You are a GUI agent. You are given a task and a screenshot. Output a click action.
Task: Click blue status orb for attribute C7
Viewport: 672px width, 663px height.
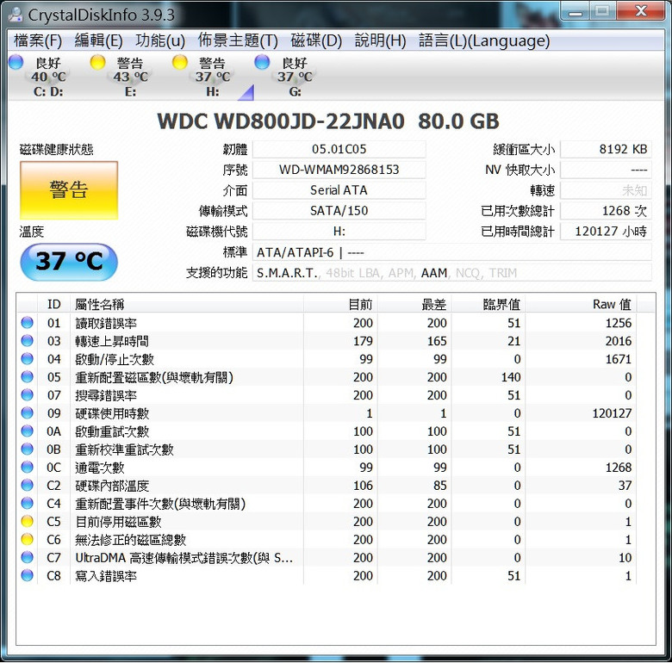(x=27, y=557)
